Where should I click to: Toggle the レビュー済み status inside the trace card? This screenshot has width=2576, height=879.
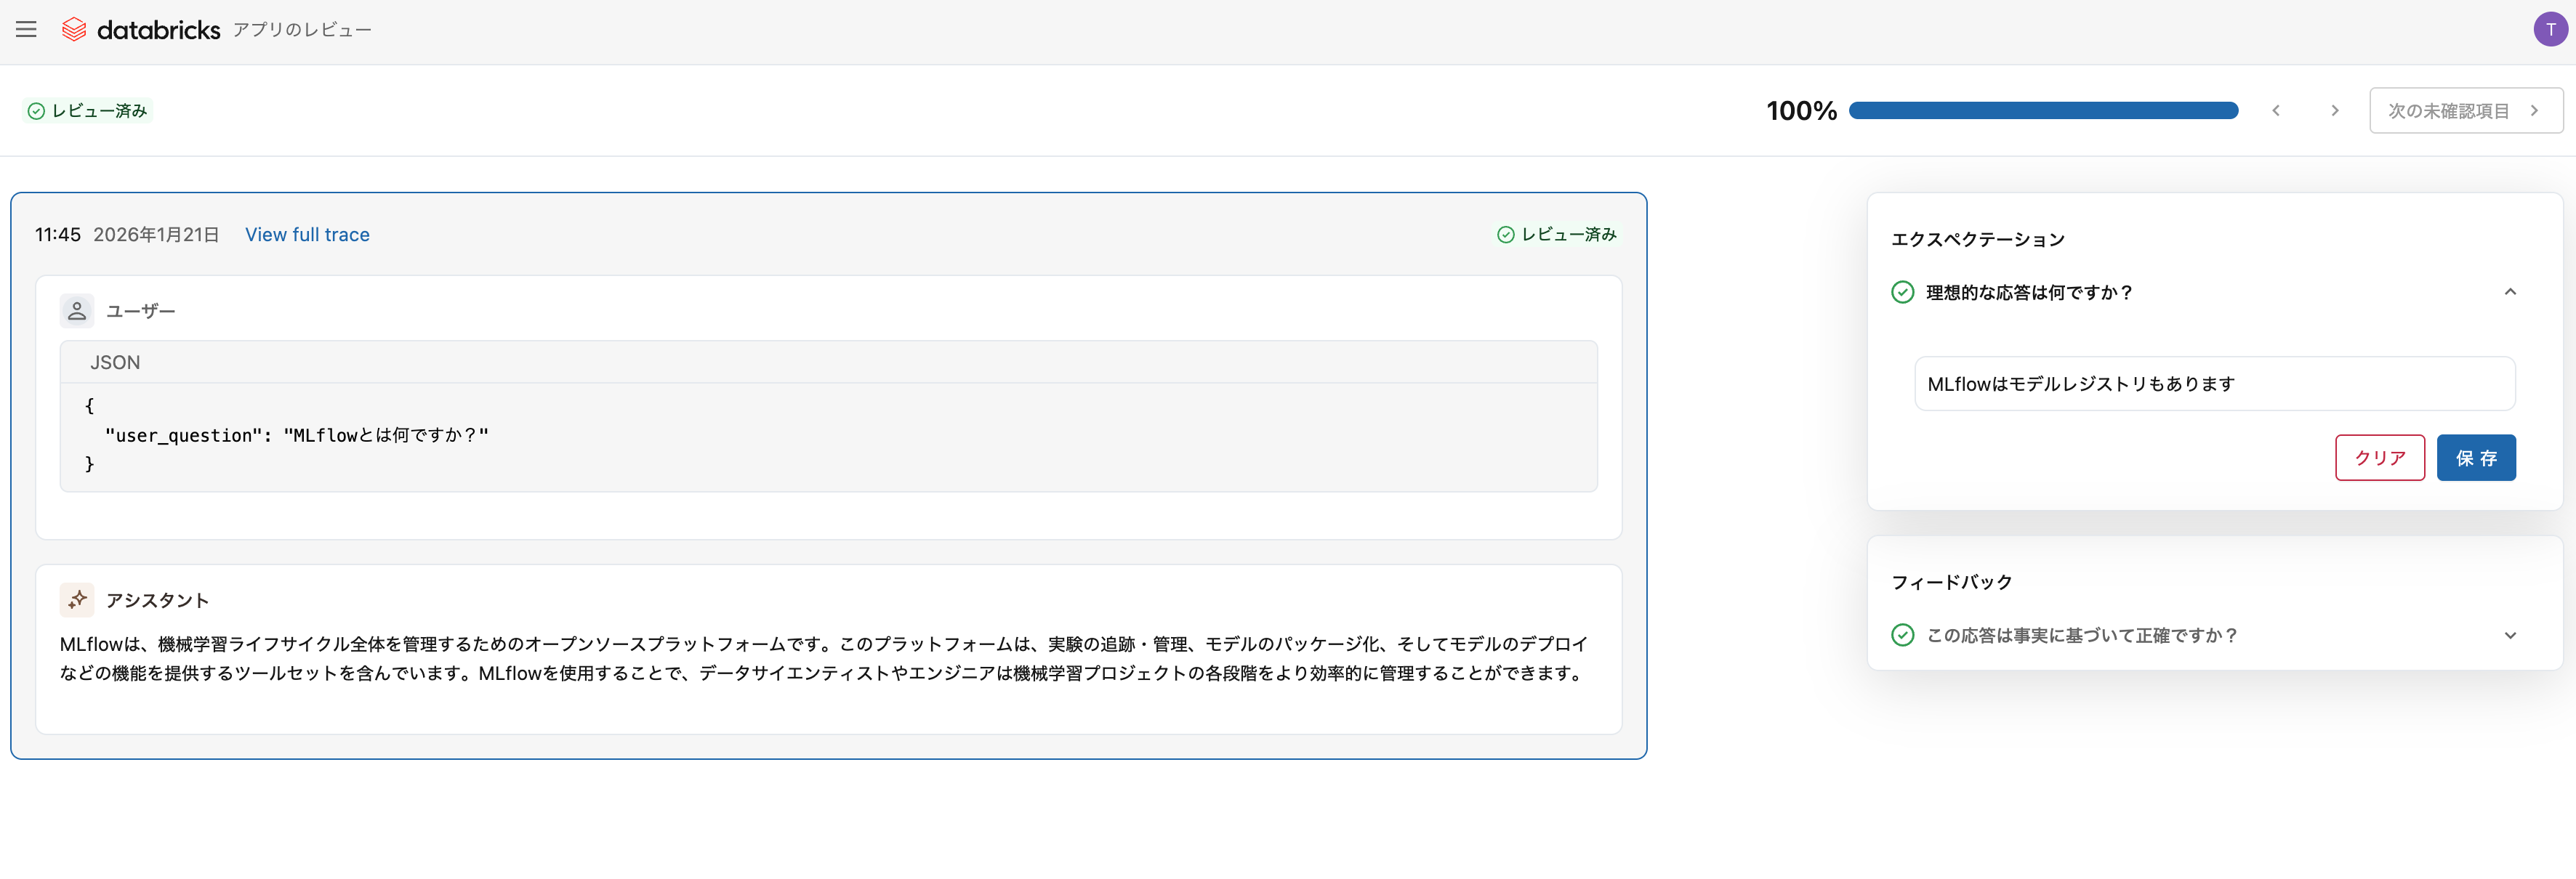[x=1557, y=234]
